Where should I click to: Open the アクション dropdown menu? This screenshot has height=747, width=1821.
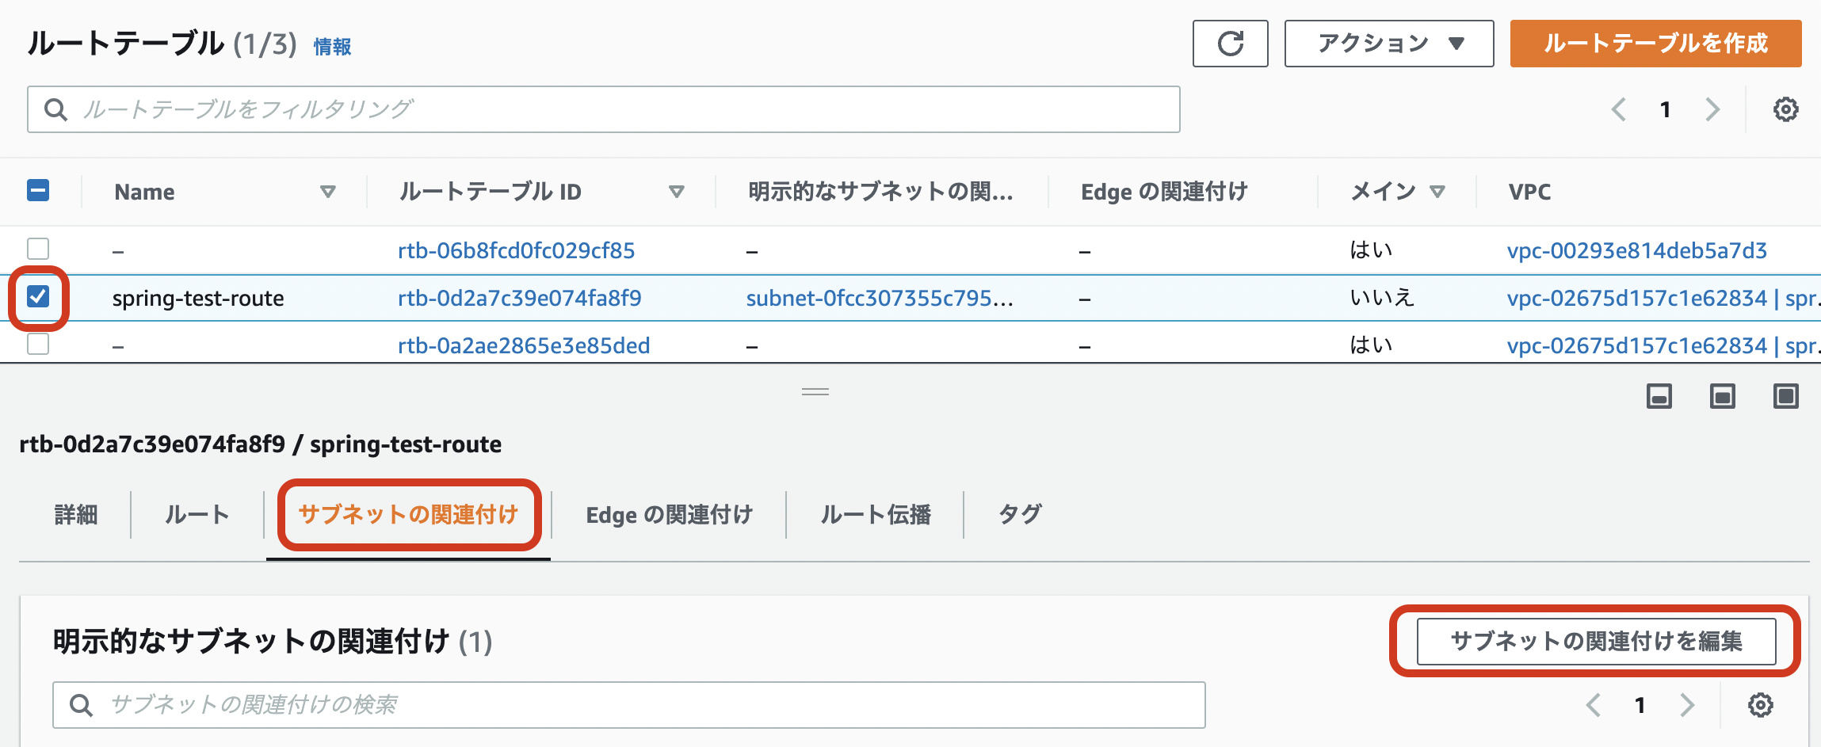coord(1388,44)
